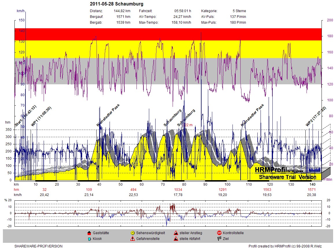Click the chart title 2011-05-28 Schaumburg
This screenshot has height=248, width=336.
pos(116,4)
